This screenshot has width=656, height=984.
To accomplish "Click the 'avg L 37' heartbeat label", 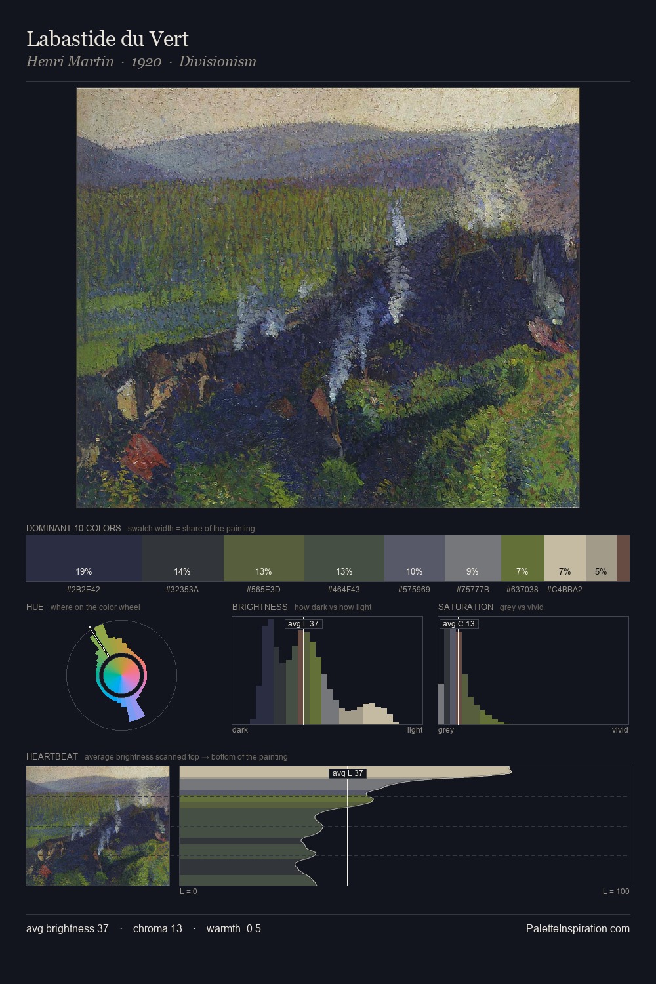I will point(348,773).
